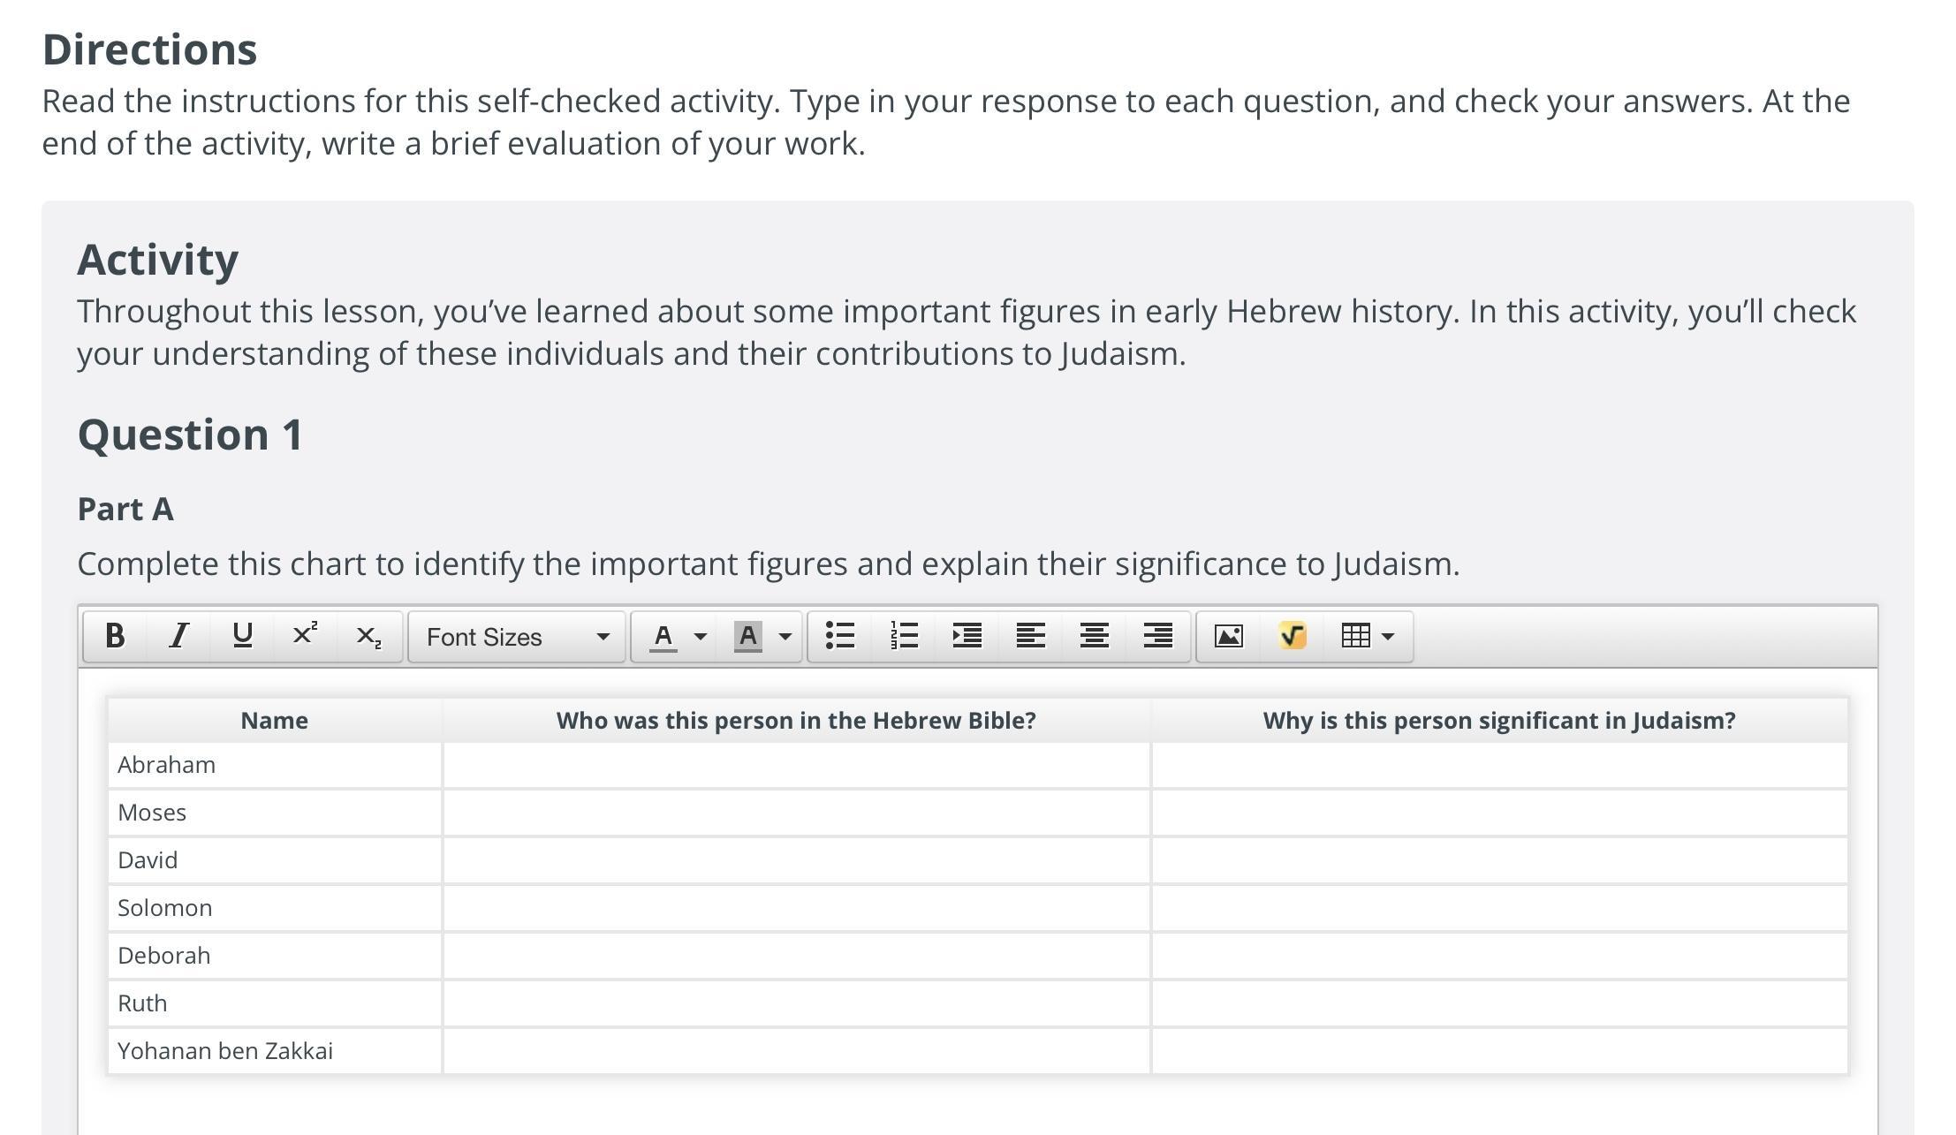This screenshot has width=1956, height=1135.
Task: Open the table menu
Action: 1368,636
